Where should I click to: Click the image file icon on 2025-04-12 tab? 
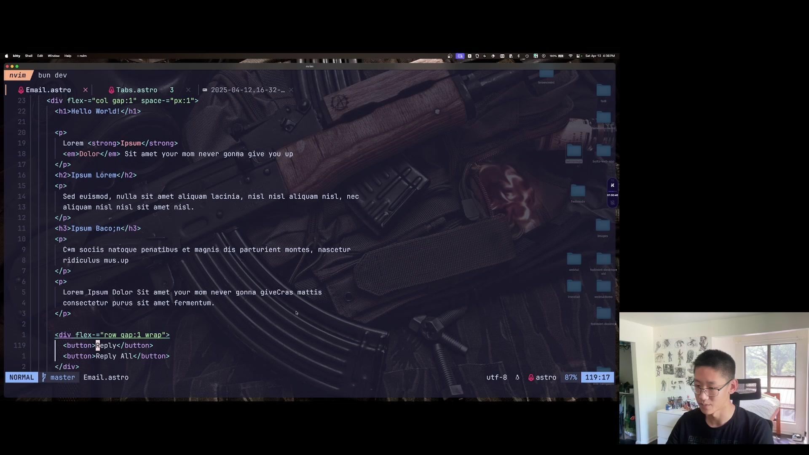205,90
